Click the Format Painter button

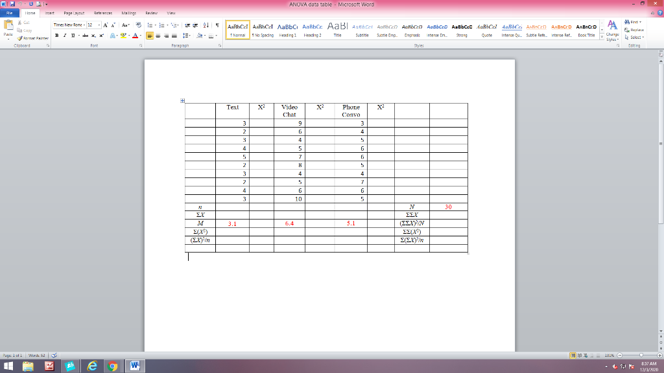point(32,38)
